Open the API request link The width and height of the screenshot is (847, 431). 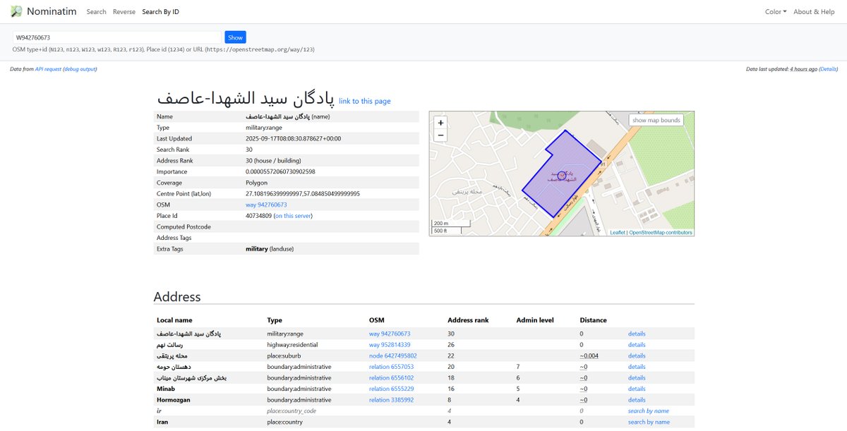point(48,69)
